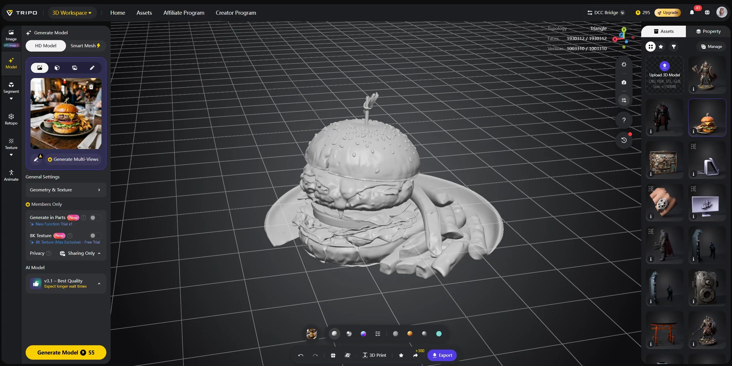The image size is (732, 366).
Task: Select the grid view assets icon
Action: pos(651,47)
